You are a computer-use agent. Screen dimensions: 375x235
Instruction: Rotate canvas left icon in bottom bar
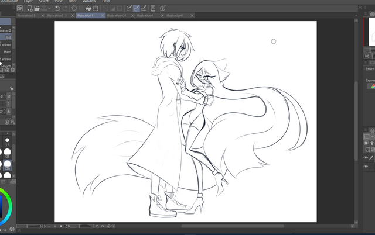coord(97,226)
